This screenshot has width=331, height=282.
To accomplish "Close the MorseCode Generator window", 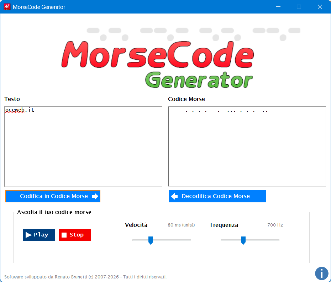I will (320, 7).
